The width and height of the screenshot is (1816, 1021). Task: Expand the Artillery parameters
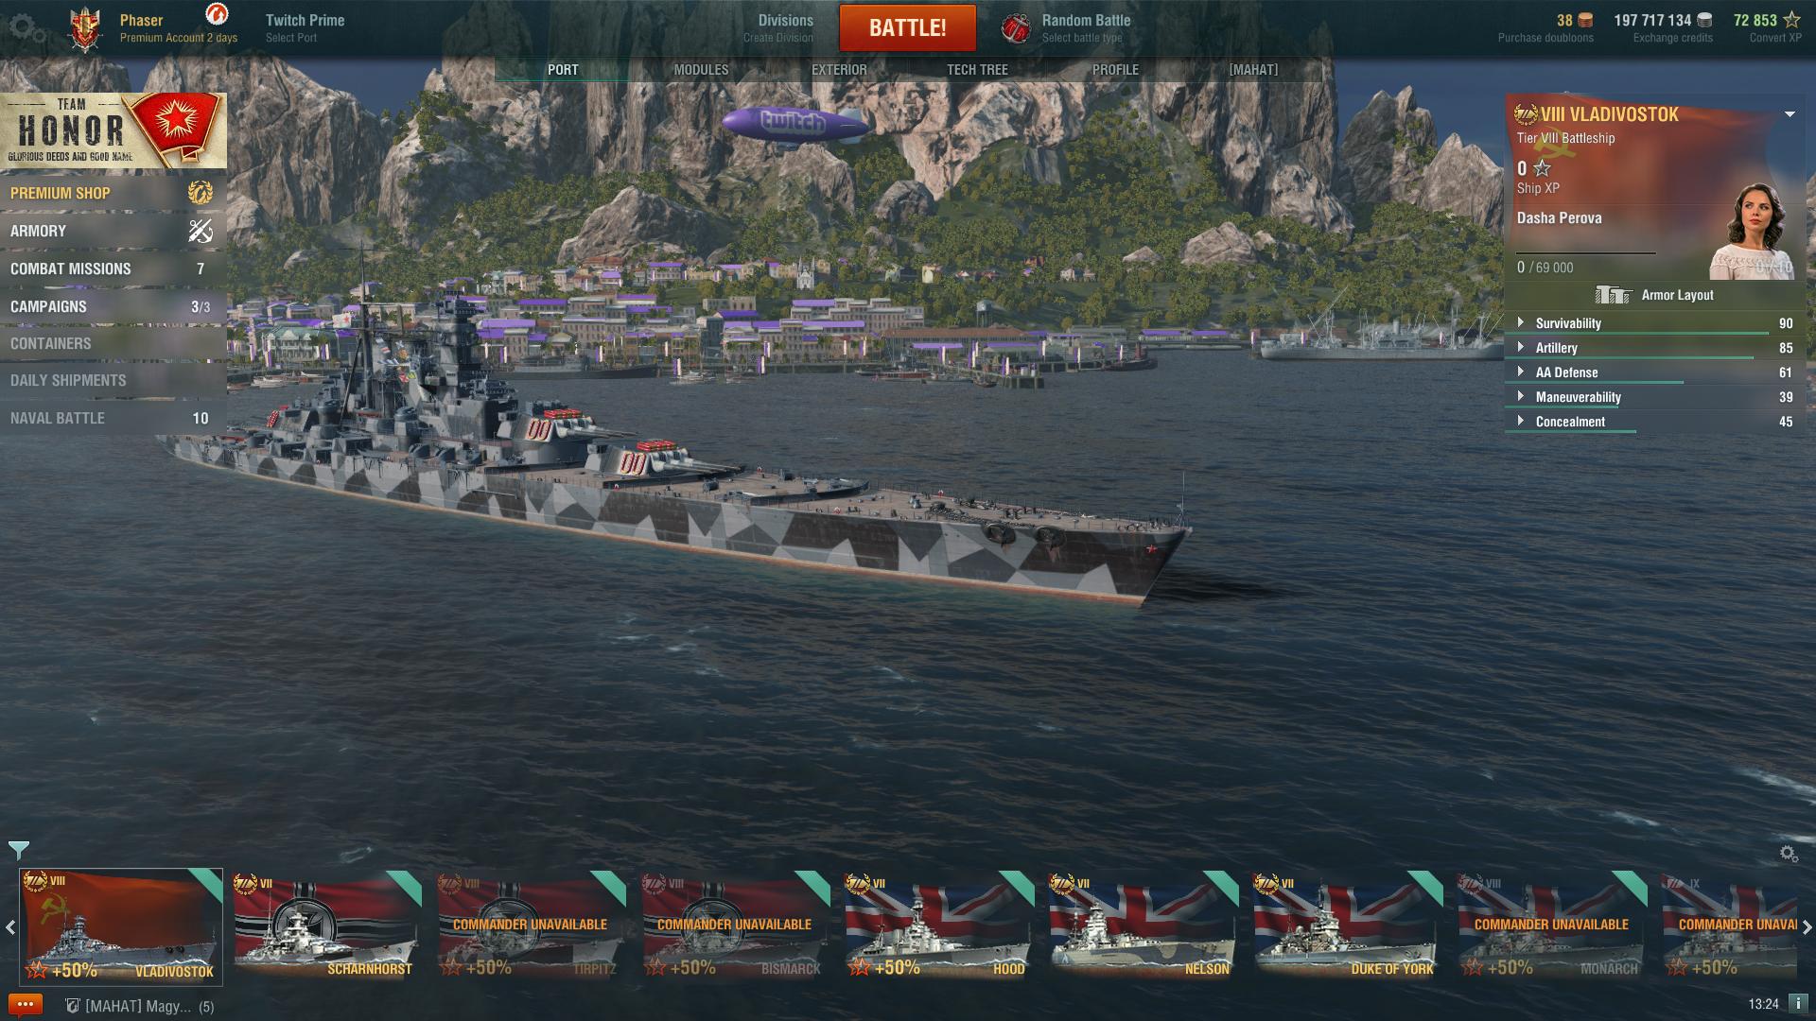(x=1520, y=347)
